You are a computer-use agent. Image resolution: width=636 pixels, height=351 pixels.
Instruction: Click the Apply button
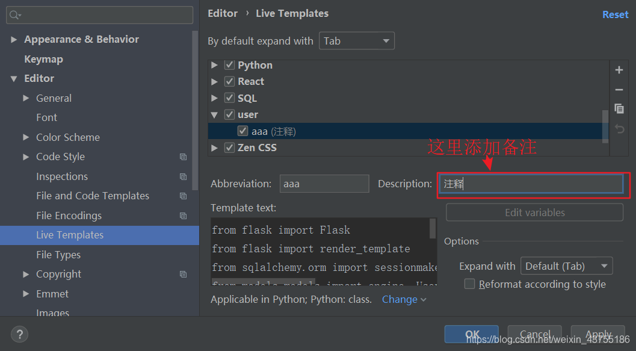pos(598,334)
